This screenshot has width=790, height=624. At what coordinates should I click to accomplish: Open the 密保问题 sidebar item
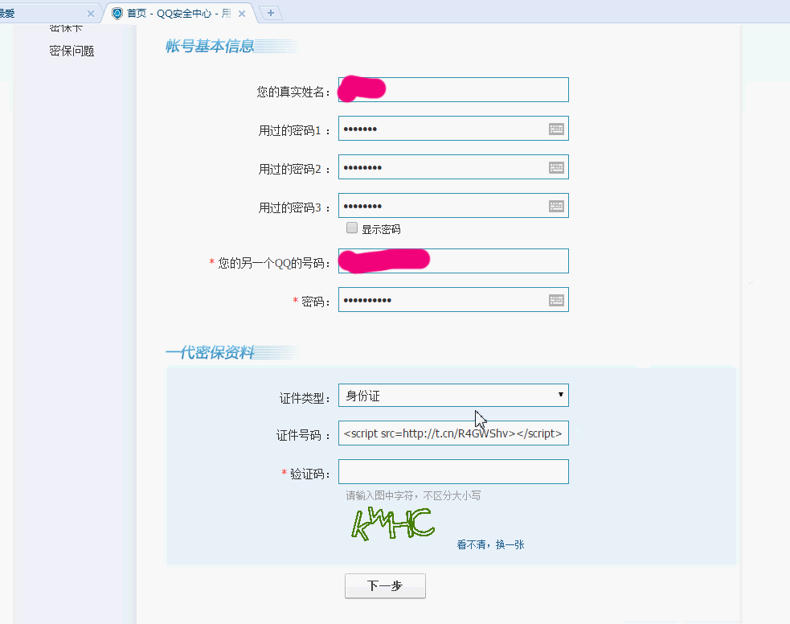click(x=72, y=51)
